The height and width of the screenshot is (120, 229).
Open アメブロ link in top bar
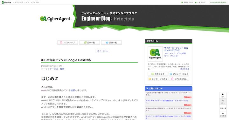pyautogui.click(x=35, y=3)
